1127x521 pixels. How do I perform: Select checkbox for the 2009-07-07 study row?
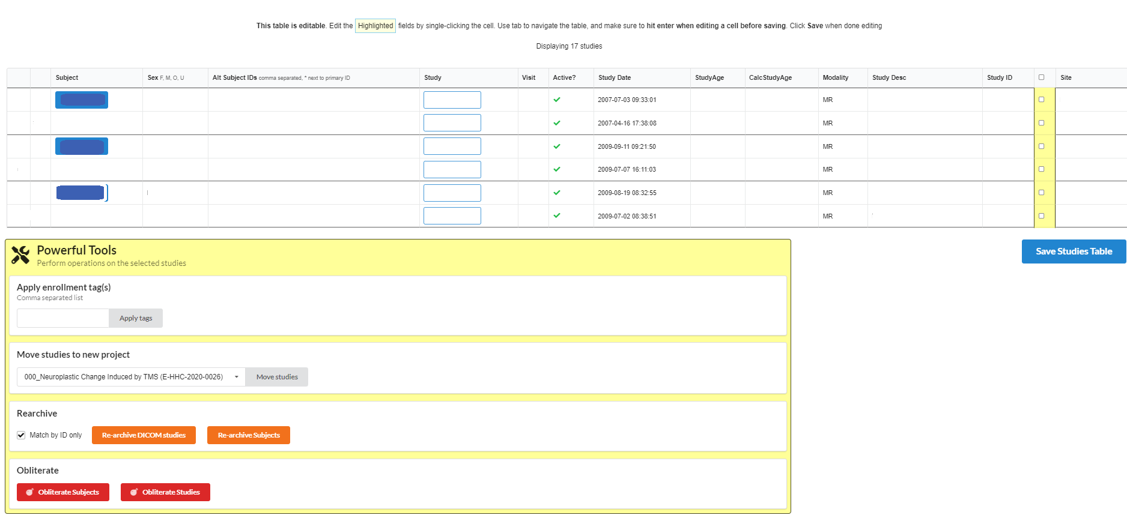click(1042, 169)
